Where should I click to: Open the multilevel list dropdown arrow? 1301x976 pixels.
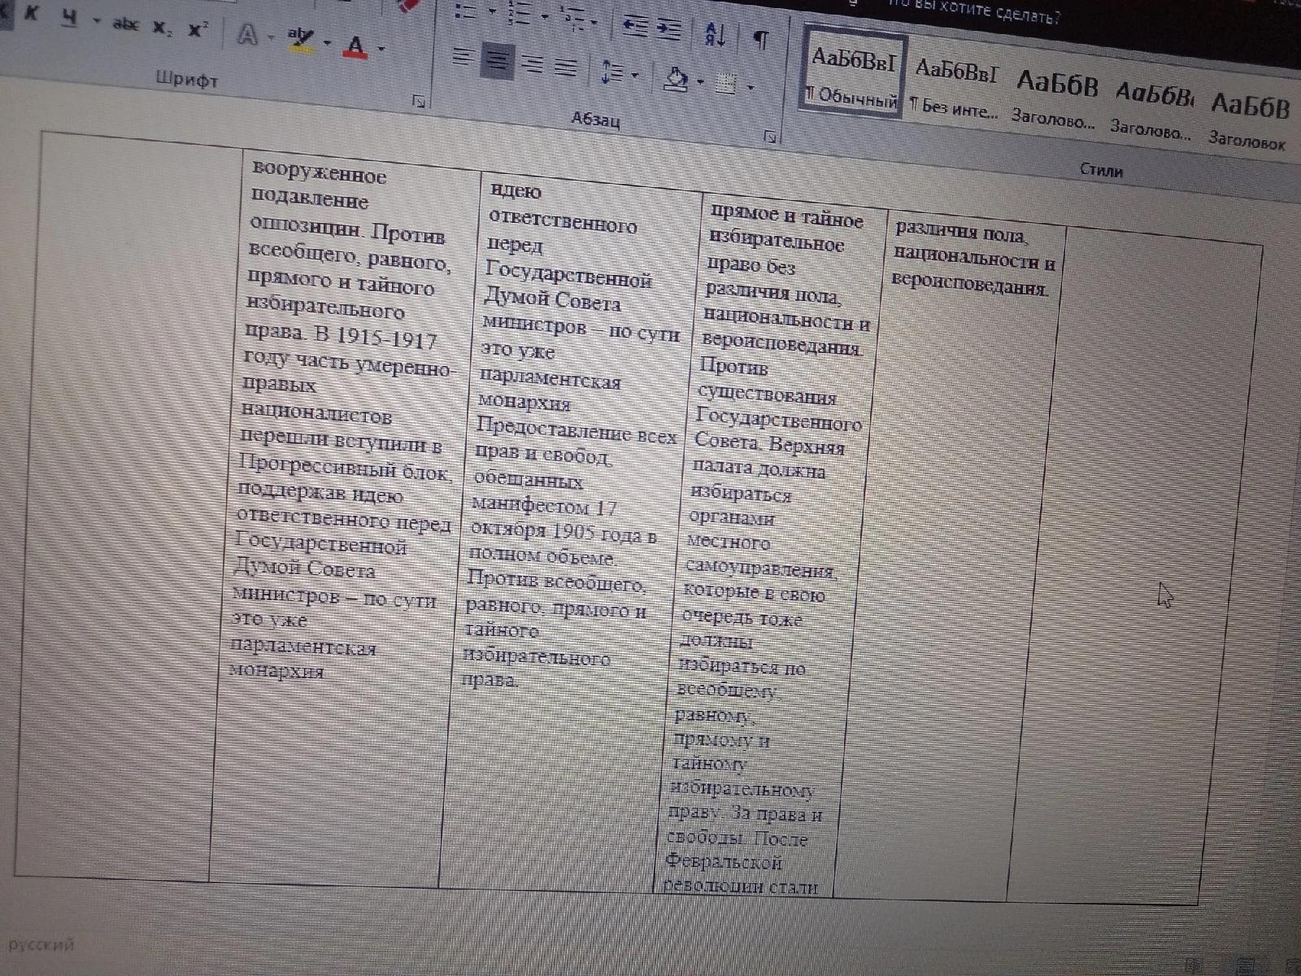point(595,24)
